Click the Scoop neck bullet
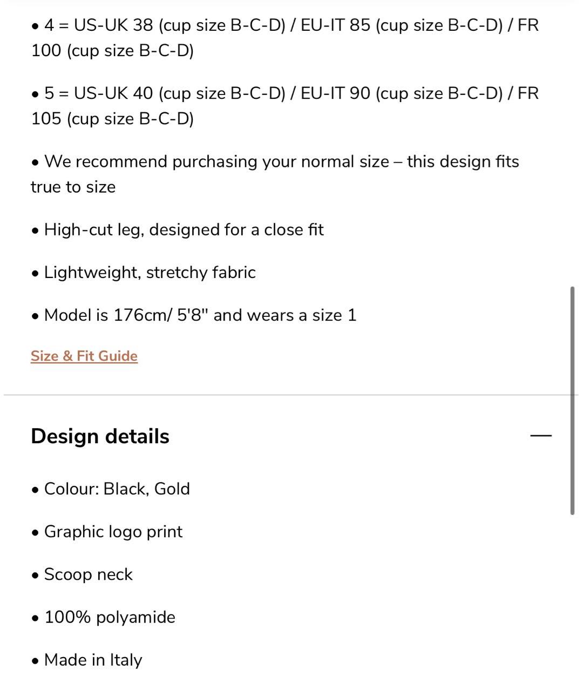The width and height of the screenshot is (583, 691). tap(82, 574)
